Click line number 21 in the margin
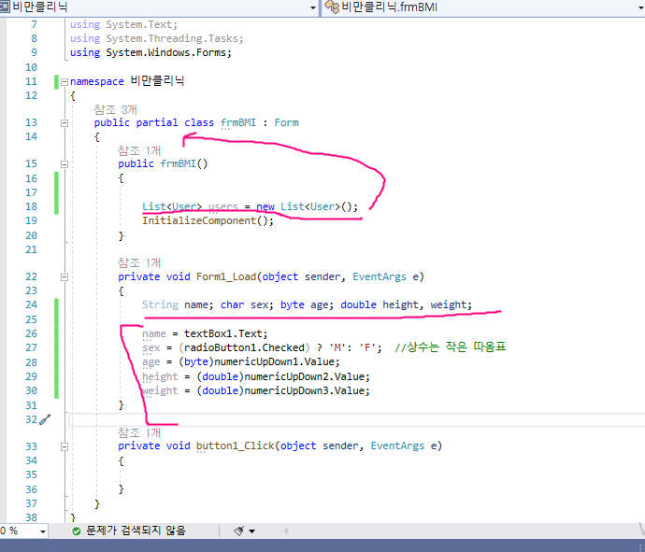 coord(31,249)
